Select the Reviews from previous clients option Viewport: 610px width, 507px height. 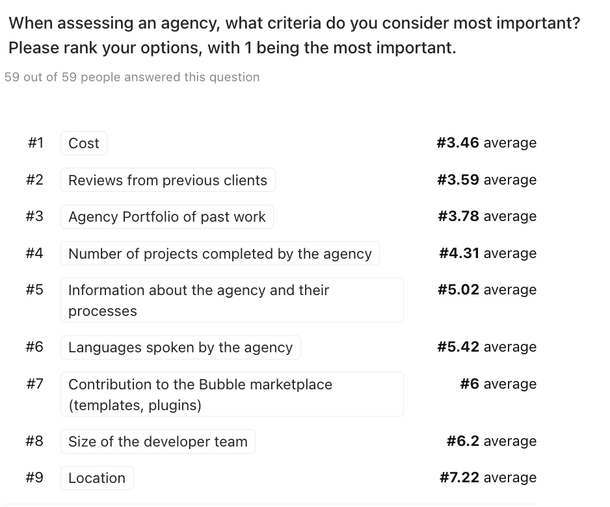[168, 180]
